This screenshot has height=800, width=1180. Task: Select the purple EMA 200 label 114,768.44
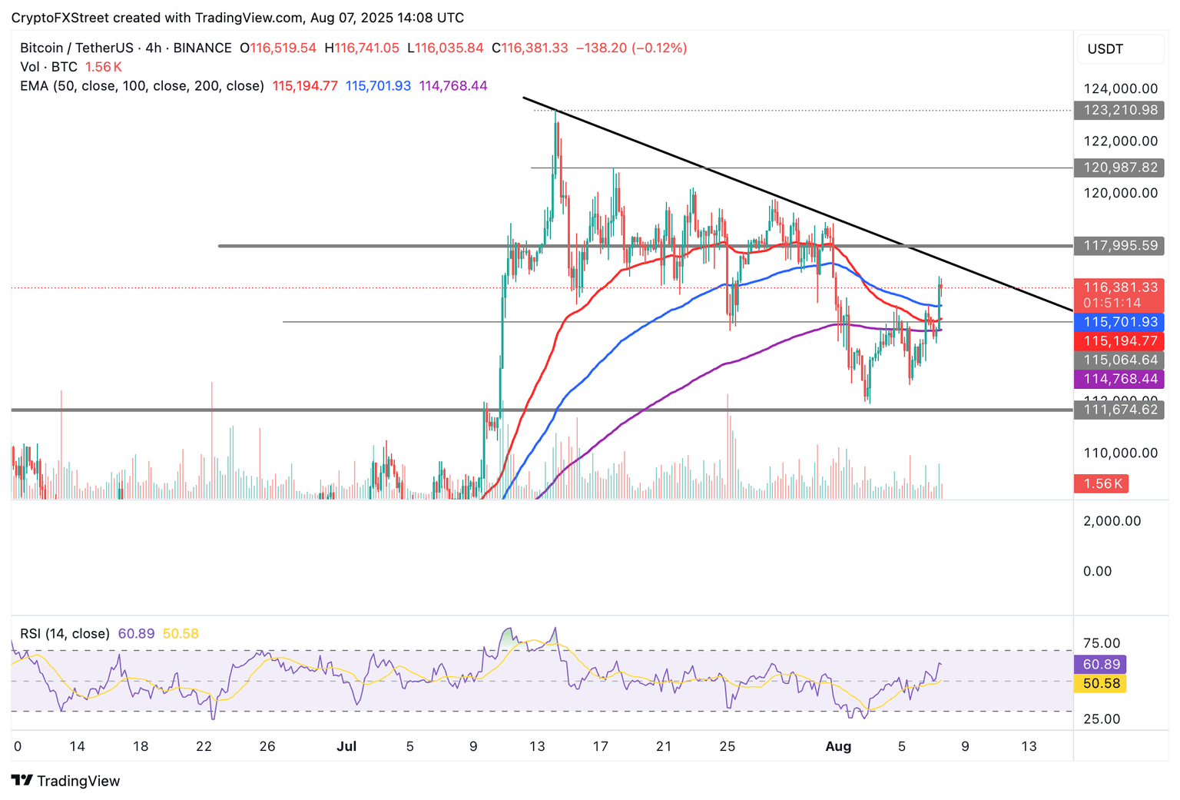tap(1119, 379)
